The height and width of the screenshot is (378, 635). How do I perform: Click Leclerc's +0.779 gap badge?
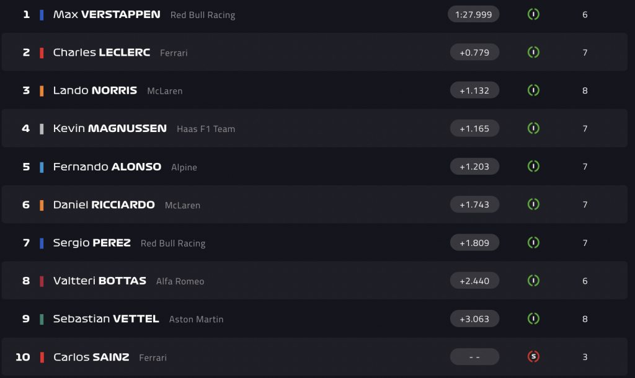point(474,53)
